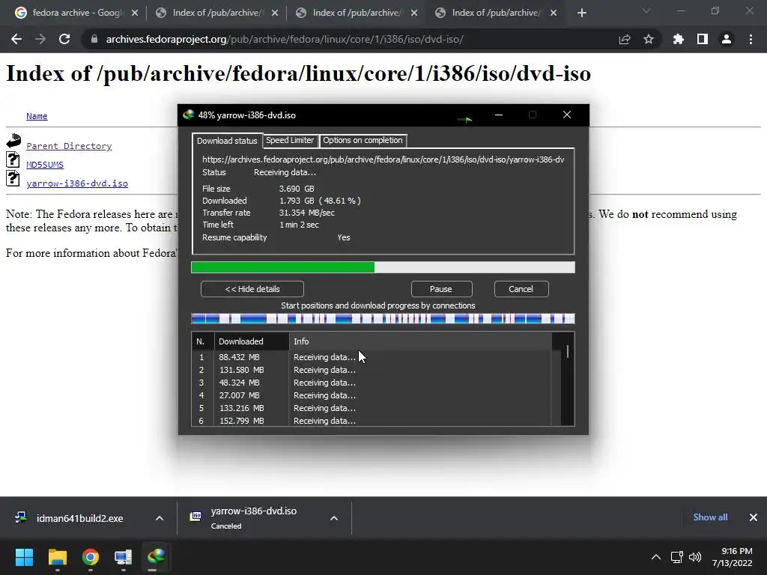767x575 pixels.
Task: Open the clock showing 9:16 PM
Action: point(733,557)
